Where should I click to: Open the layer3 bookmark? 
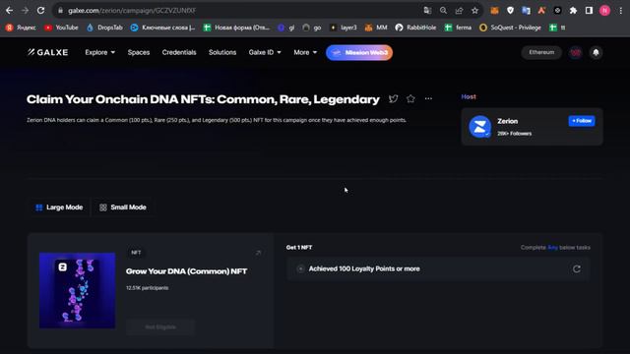344,28
